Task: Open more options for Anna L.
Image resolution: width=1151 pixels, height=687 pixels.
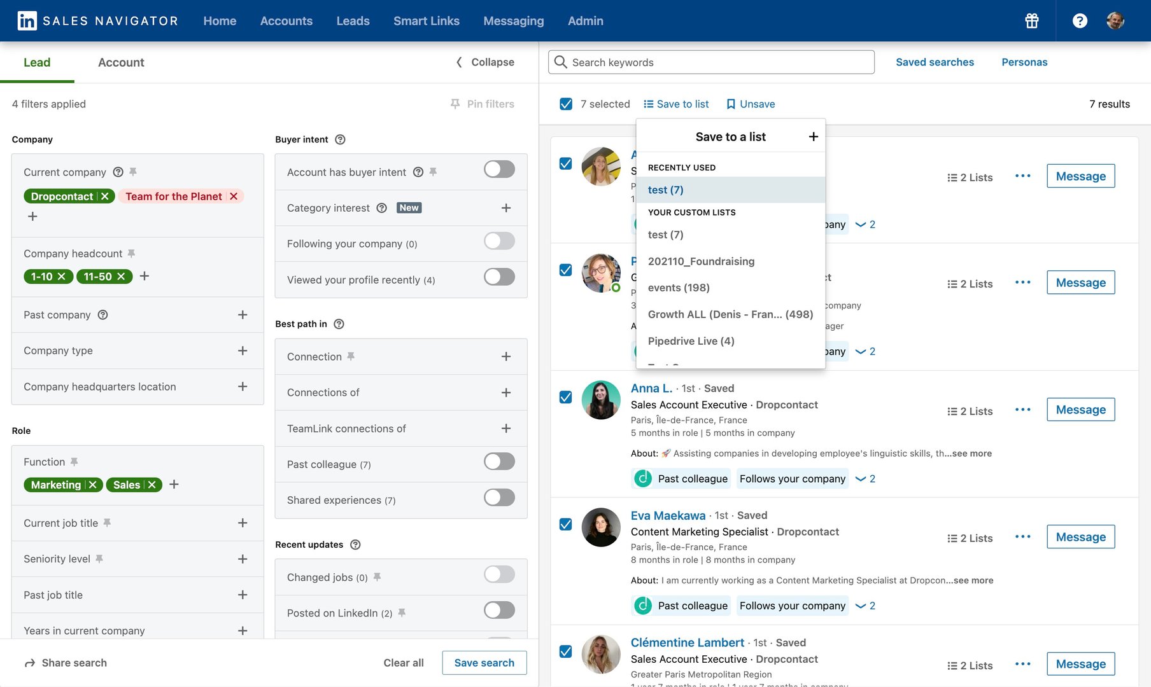Action: pyautogui.click(x=1022, y=410)
